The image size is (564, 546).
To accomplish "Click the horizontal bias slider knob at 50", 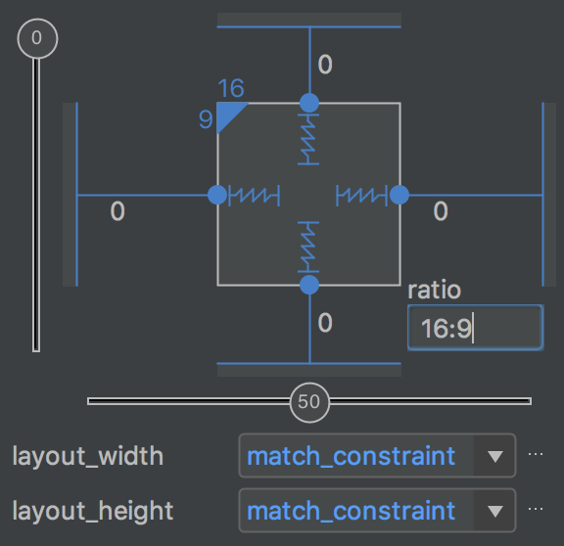I will (309, 402).
